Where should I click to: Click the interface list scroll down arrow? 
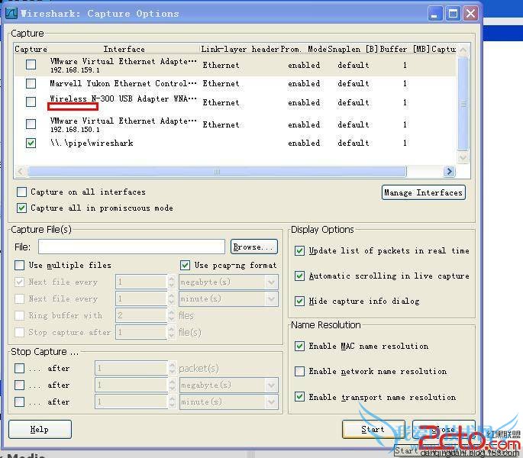[x=463, y=157]
